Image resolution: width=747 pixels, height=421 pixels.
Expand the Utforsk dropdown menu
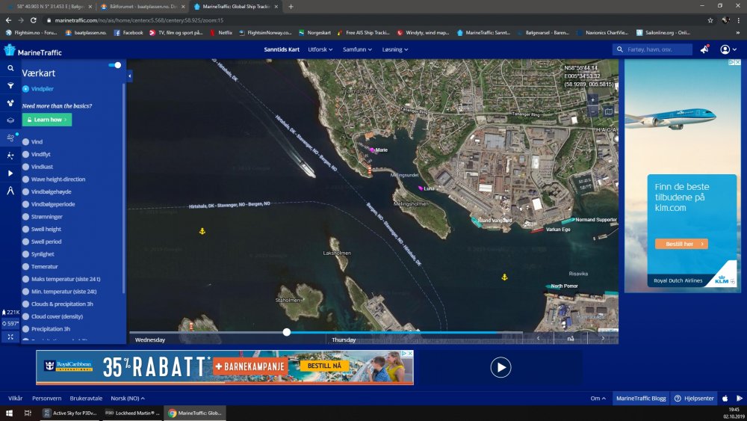(x=320, y=49)
